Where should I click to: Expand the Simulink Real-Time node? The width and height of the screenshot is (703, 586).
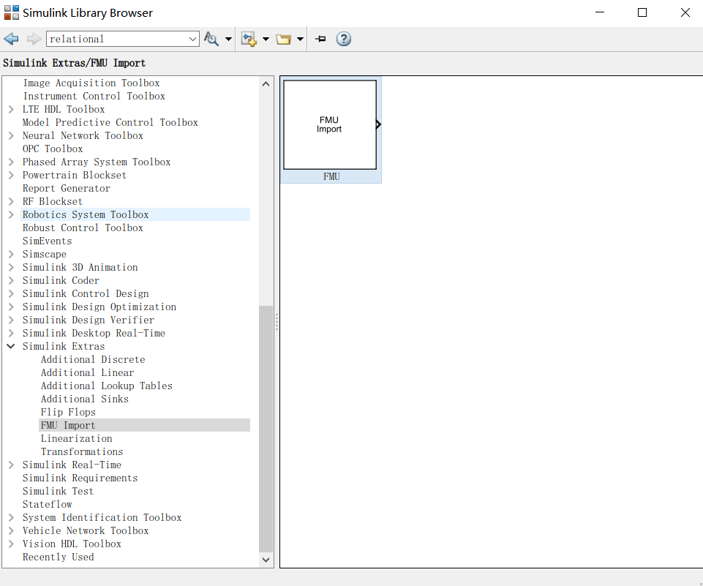point(11,465)
